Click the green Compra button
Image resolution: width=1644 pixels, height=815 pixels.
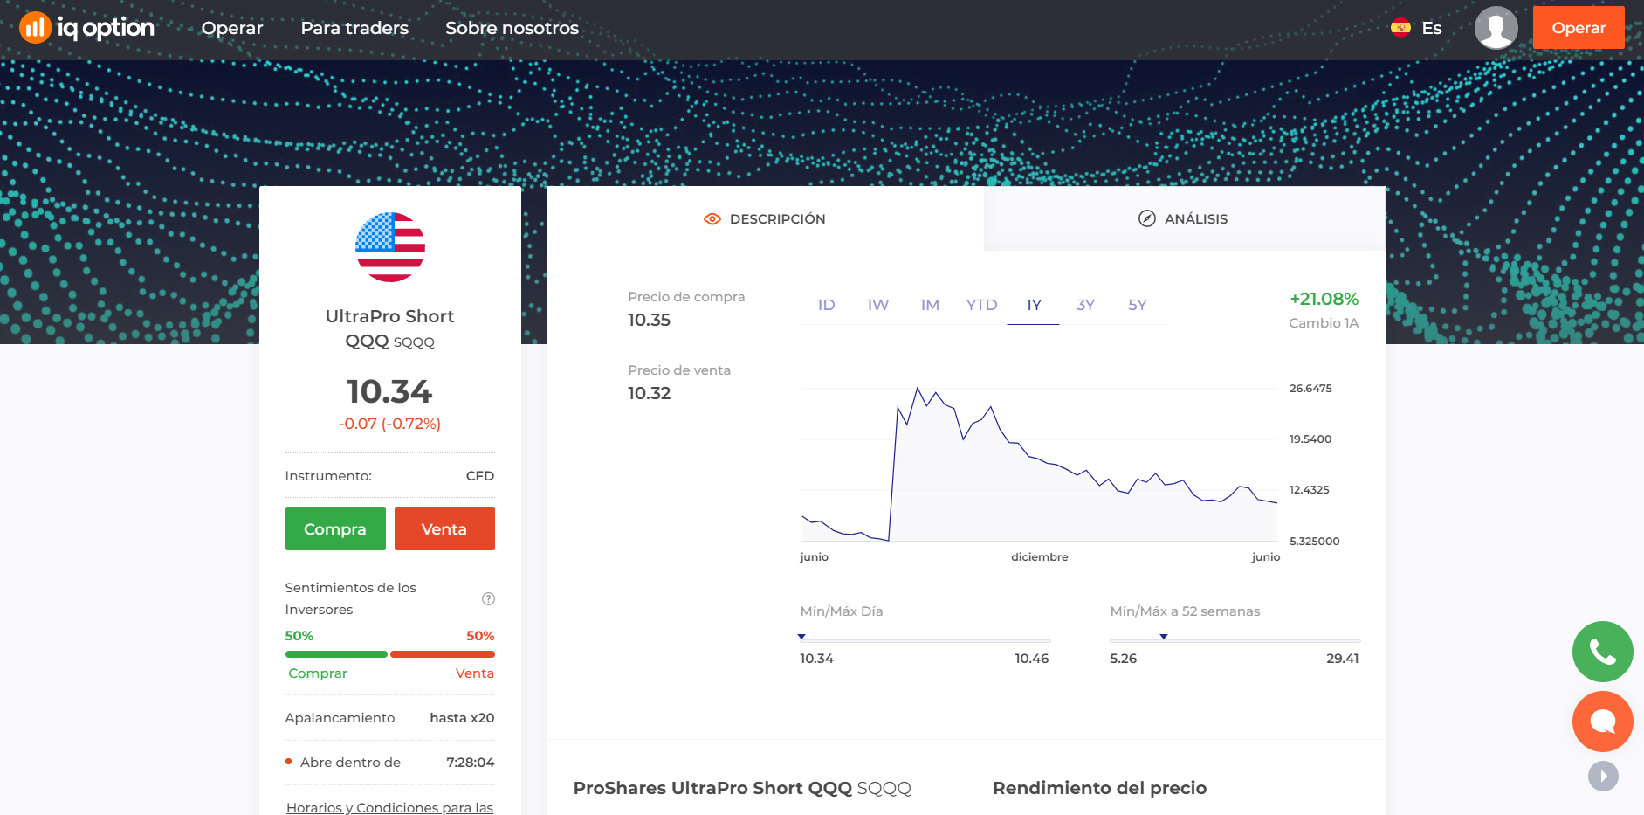click(x=335, y=528)
